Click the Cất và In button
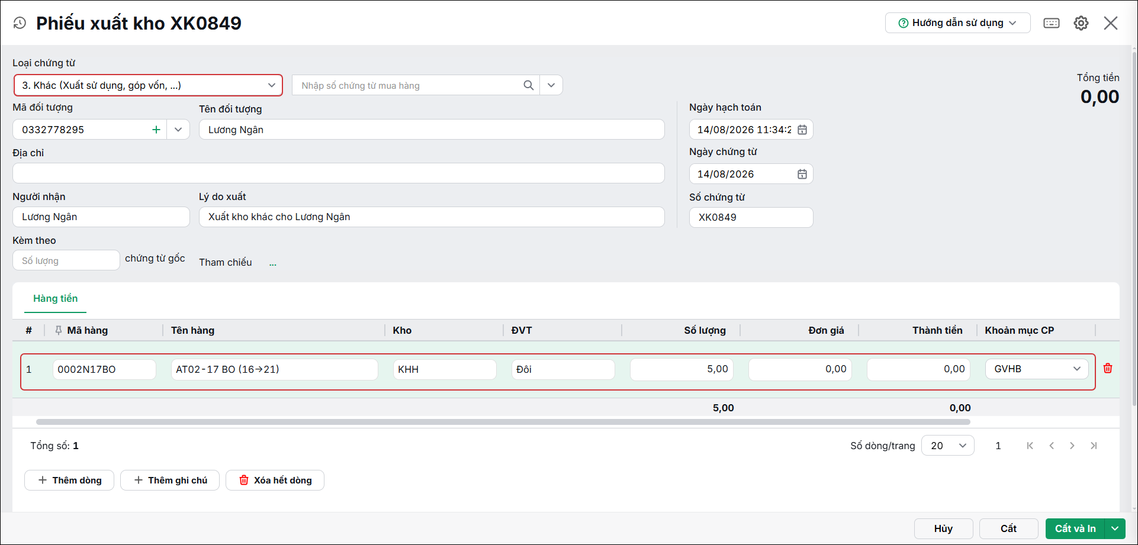The width and height of the screenshot is (1138, 545). pos(1075,528)
